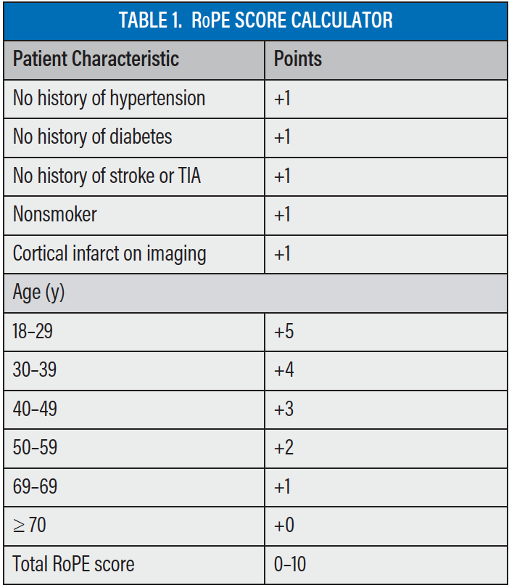The image size is (509, 588).
Task: Click the 30–39 age range cell
Action: click(x=34, y=370)
